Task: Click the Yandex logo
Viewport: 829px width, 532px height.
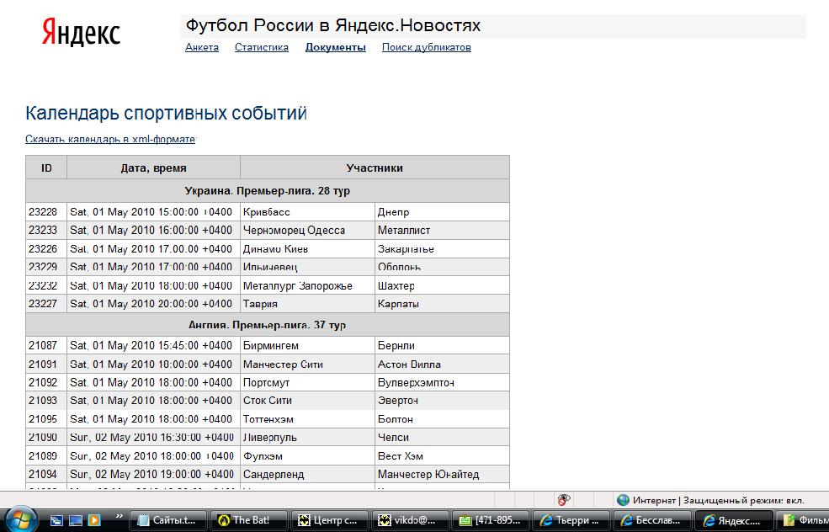Action: click(81, 33)
